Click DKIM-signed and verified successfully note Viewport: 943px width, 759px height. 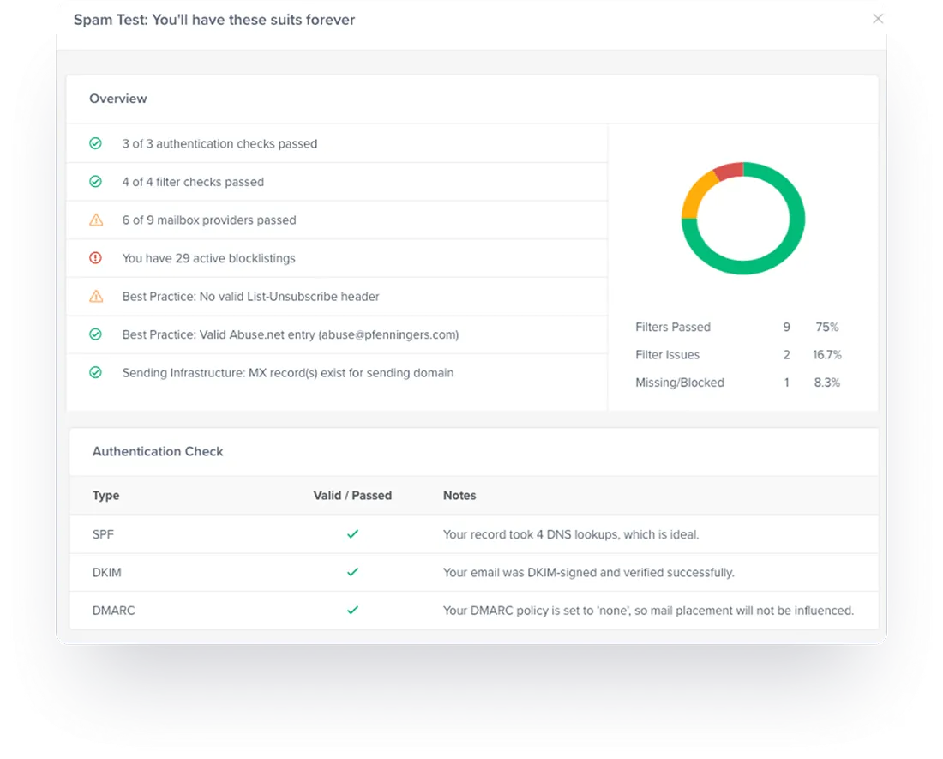[x=589, y=573]
